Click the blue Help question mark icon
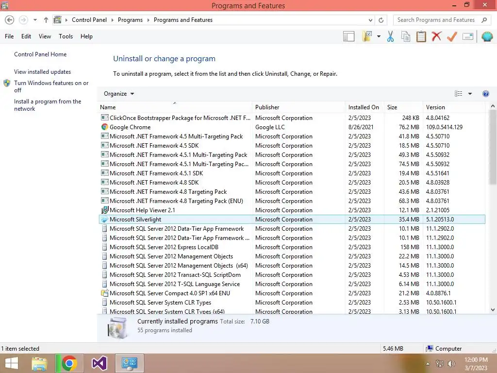 tap(485, 94)
